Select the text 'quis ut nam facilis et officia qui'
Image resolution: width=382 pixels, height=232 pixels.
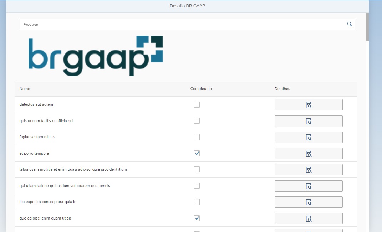[46, 121]
